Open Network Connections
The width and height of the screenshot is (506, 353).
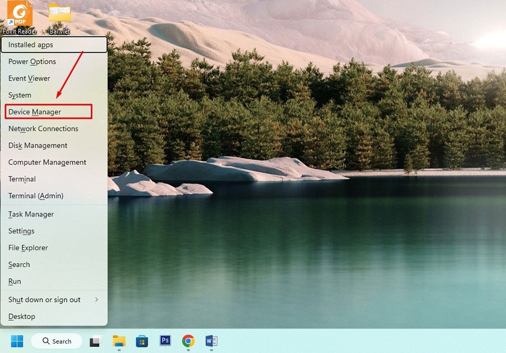tap(43, 129)
